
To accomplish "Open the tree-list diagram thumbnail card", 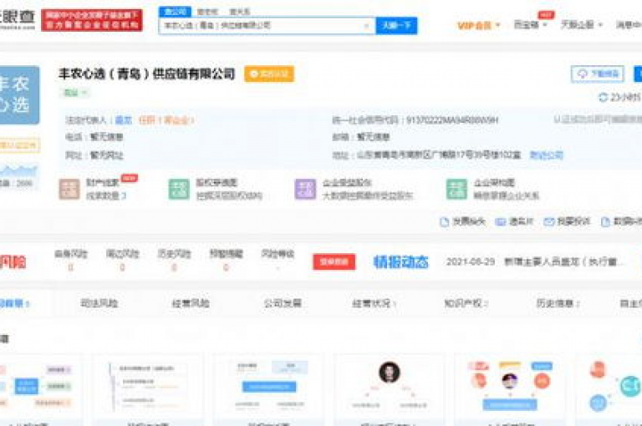I will coord(148,389).
